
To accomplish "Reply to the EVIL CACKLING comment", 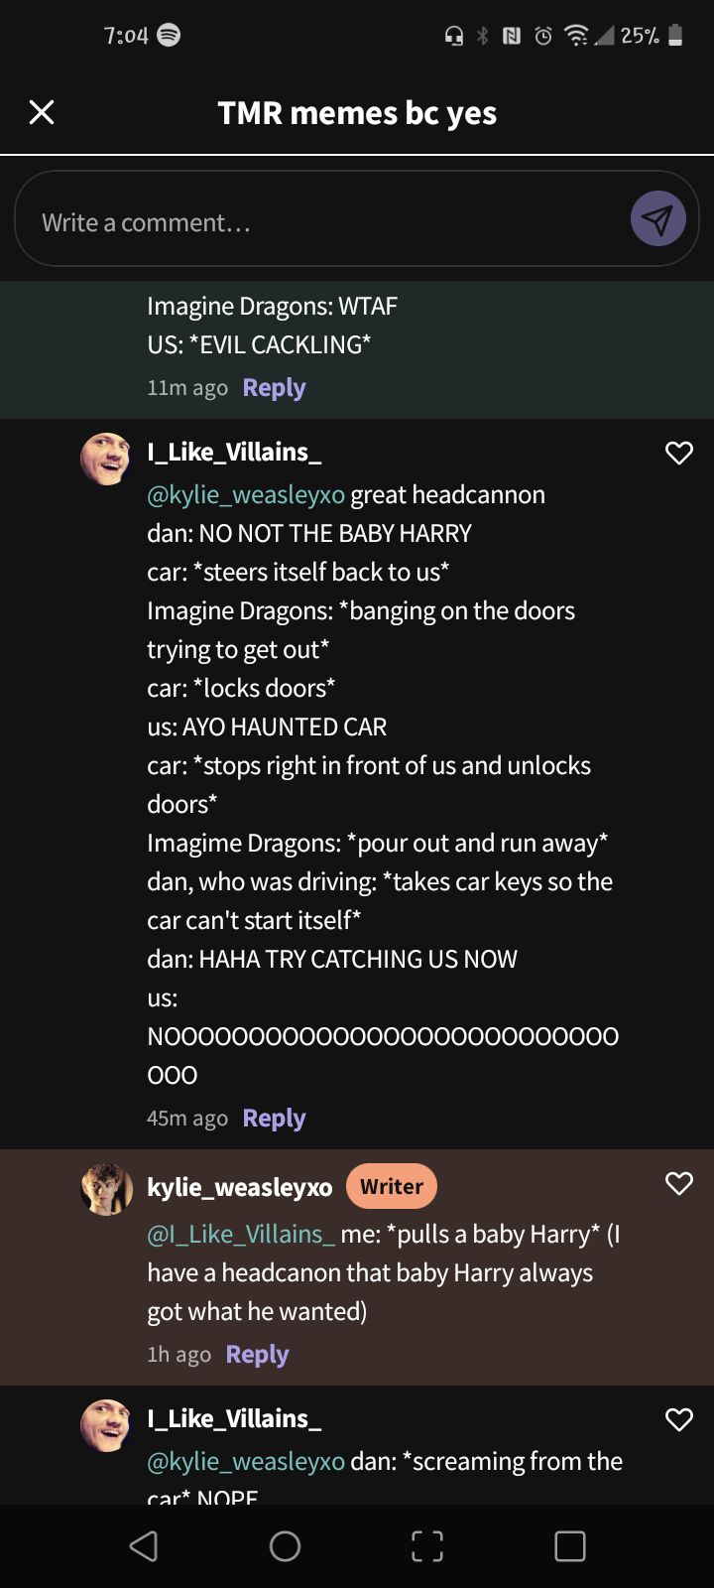I will (x=274, y=388).
